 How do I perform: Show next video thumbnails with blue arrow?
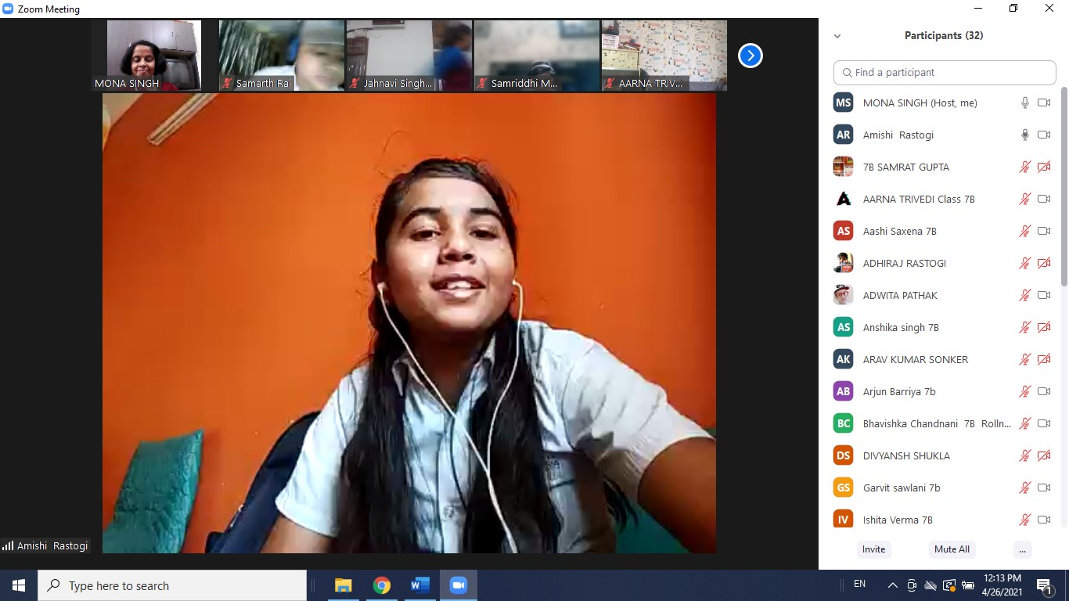click(750, 56)
